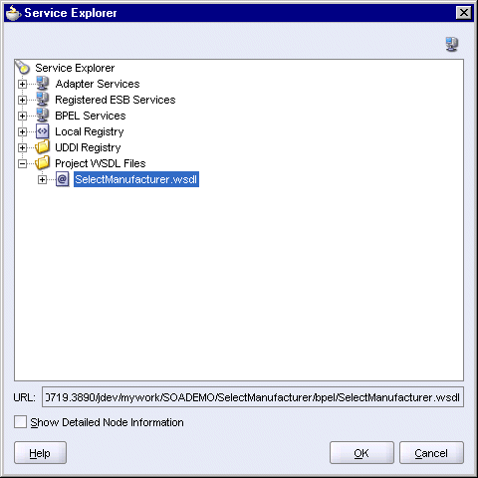Click the OK button
The height and width of the screenshot is (478, 478).
coord(361,453)
